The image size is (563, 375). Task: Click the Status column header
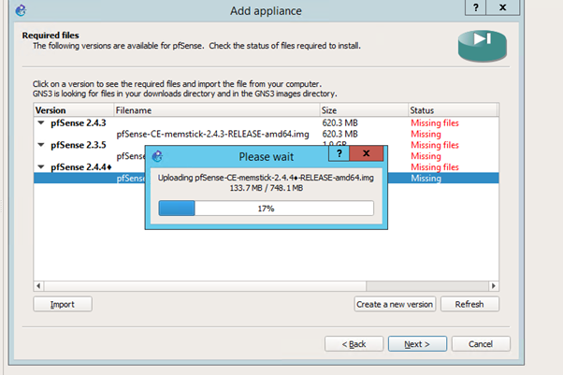pos(453,110)
